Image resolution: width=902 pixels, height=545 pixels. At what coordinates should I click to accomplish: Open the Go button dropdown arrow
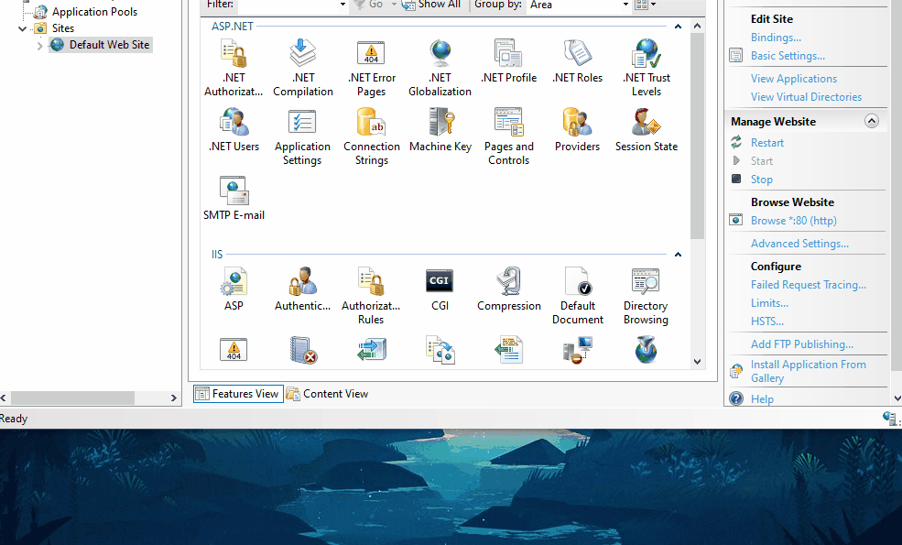pyautogui.click(x=394, y=5)
